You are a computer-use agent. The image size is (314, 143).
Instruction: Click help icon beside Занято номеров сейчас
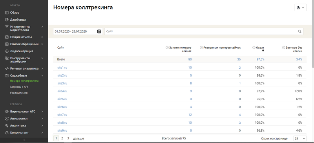tap(167, 48)
